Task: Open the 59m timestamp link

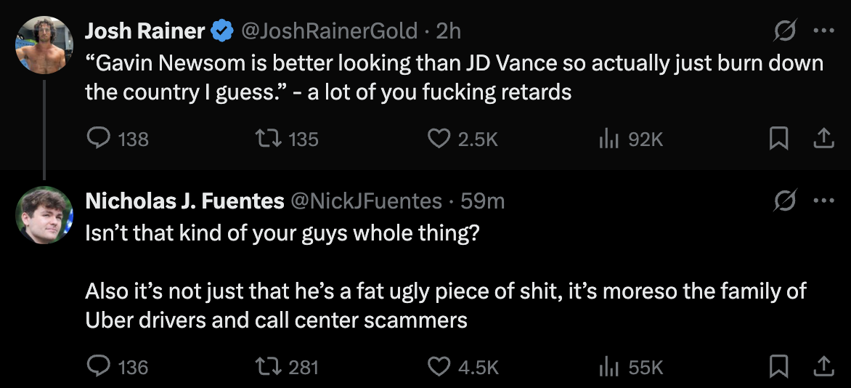Action: point(482,201)
